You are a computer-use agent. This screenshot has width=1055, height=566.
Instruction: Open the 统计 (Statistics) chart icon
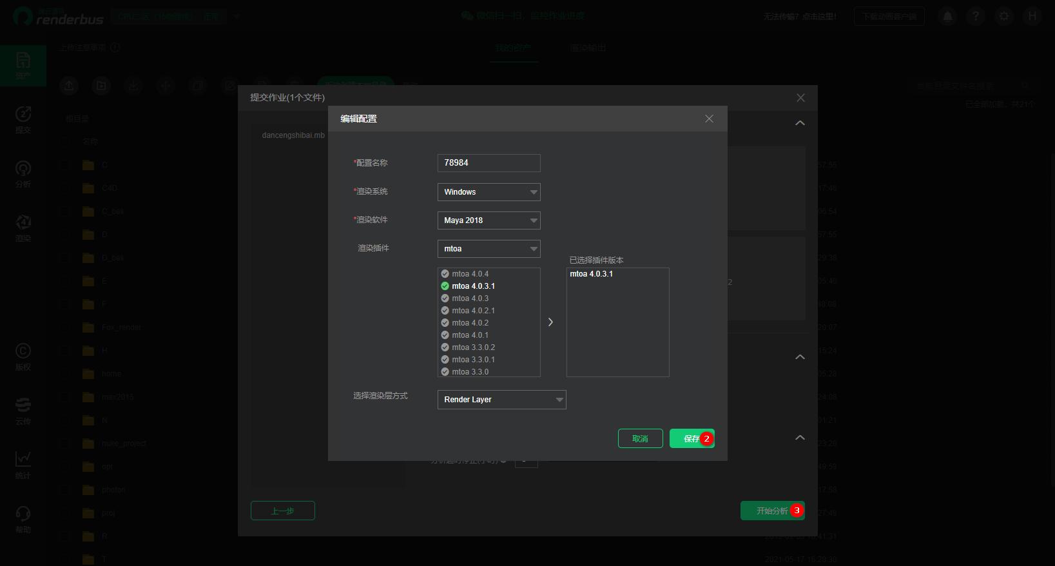coord(23,464)
